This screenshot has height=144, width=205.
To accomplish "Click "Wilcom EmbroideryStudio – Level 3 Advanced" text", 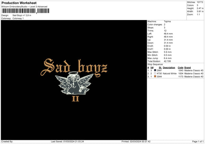I will coord(24,7).
